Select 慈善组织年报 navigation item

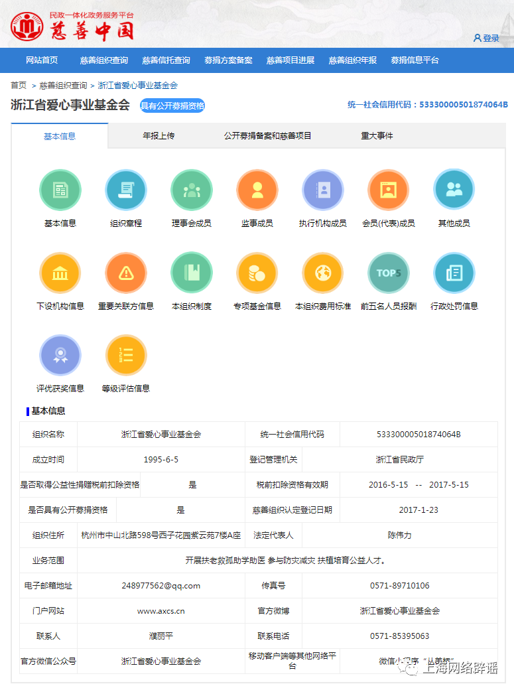pos(352,60)
